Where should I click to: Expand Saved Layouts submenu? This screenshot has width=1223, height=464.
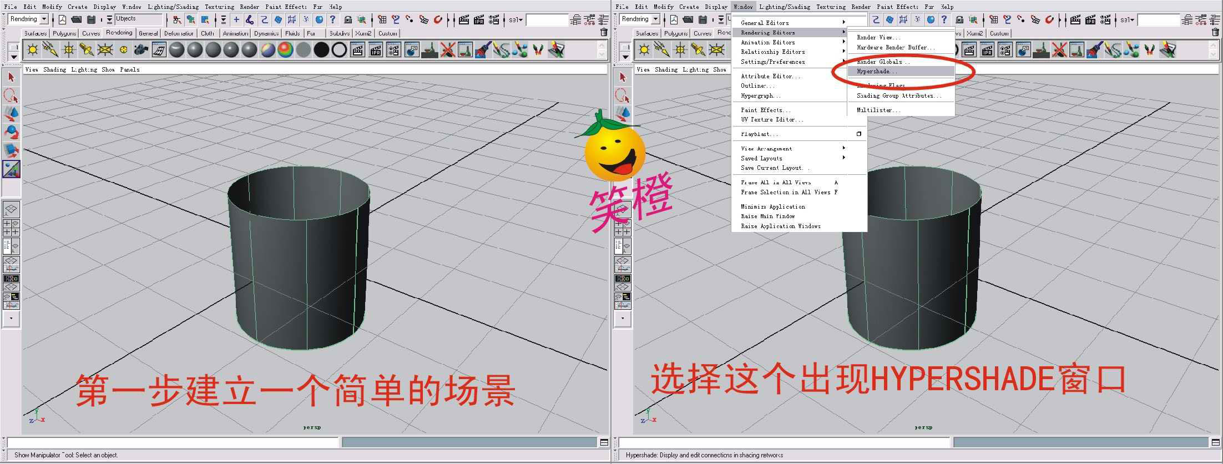coord(792,158)
